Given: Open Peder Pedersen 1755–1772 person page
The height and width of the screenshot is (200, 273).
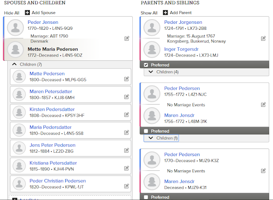Looking at the screenshot, I should point(182,89).
